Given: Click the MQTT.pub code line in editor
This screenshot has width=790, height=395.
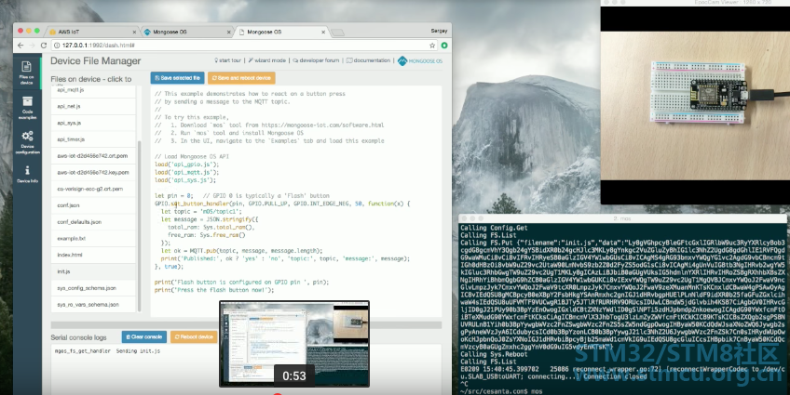Looking at the screenshot, I should (x=242, y=250).
